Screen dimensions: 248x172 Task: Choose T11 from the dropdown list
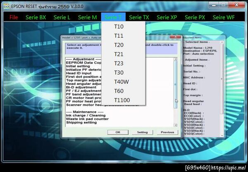pos(123,36)
